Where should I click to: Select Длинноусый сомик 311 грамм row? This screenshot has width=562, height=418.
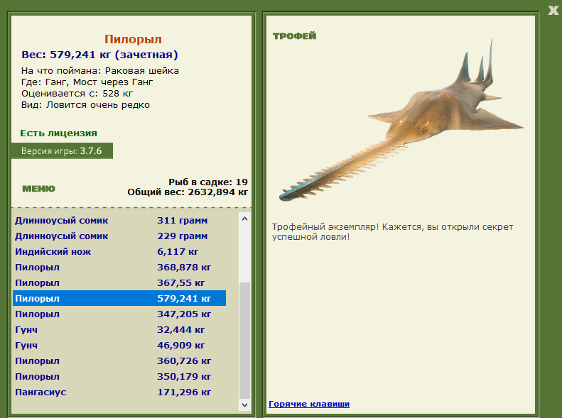(x=119, y=221)
